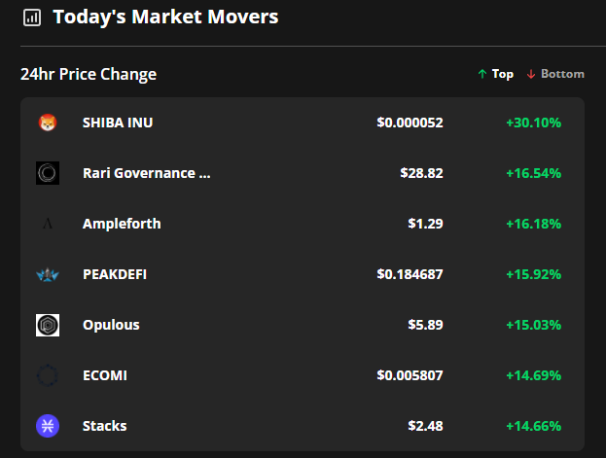The height and width of the screenshot is (458, 606).
Task: Select the Ampleforth name link
Action: click(x=122, y=224)
